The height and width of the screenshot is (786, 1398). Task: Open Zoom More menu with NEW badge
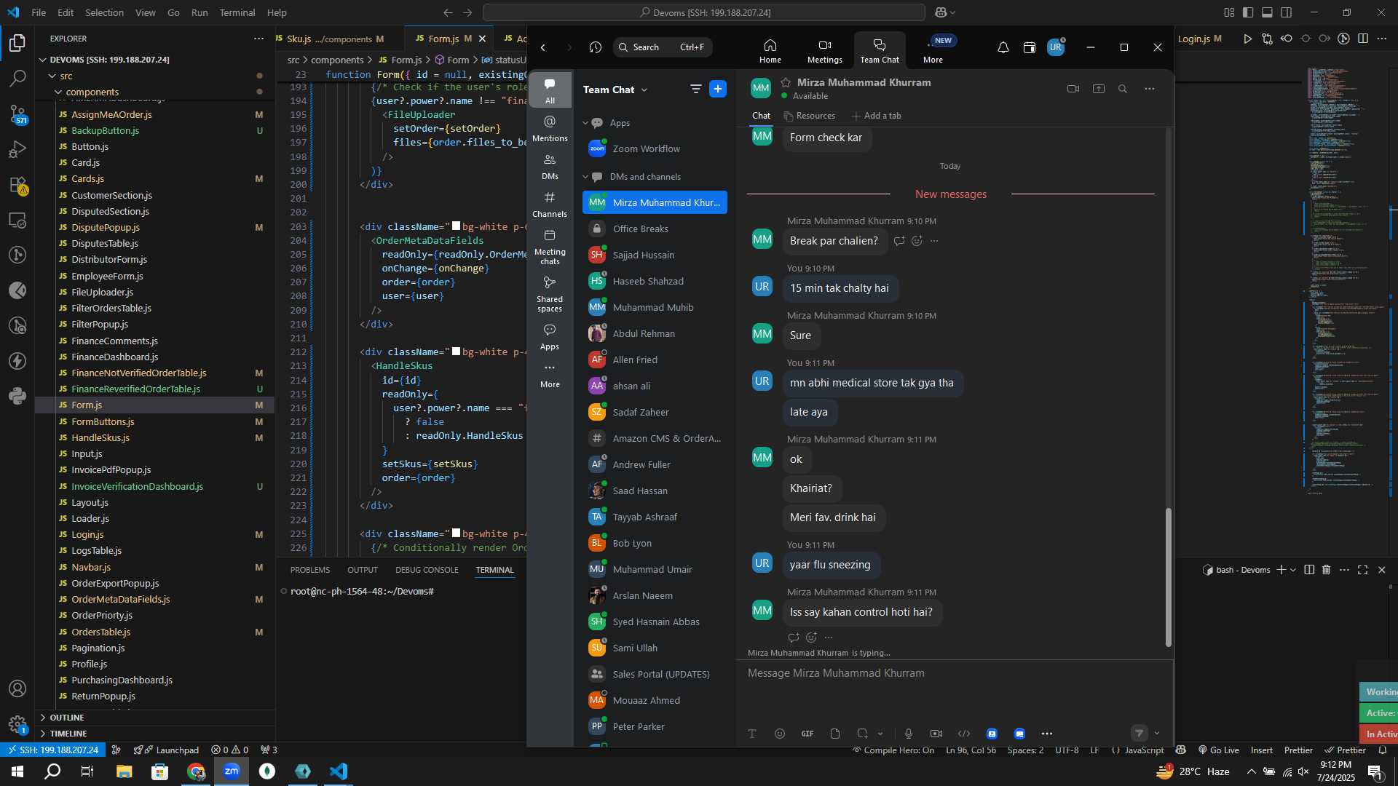click(x=933, y=51)
